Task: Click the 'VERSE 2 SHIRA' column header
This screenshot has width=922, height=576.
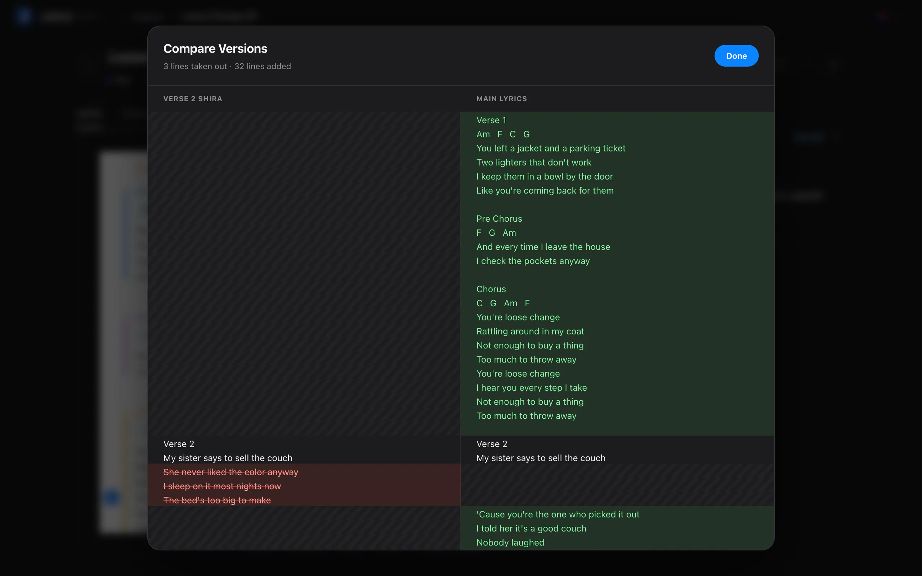Action: [x=193, y=99]
